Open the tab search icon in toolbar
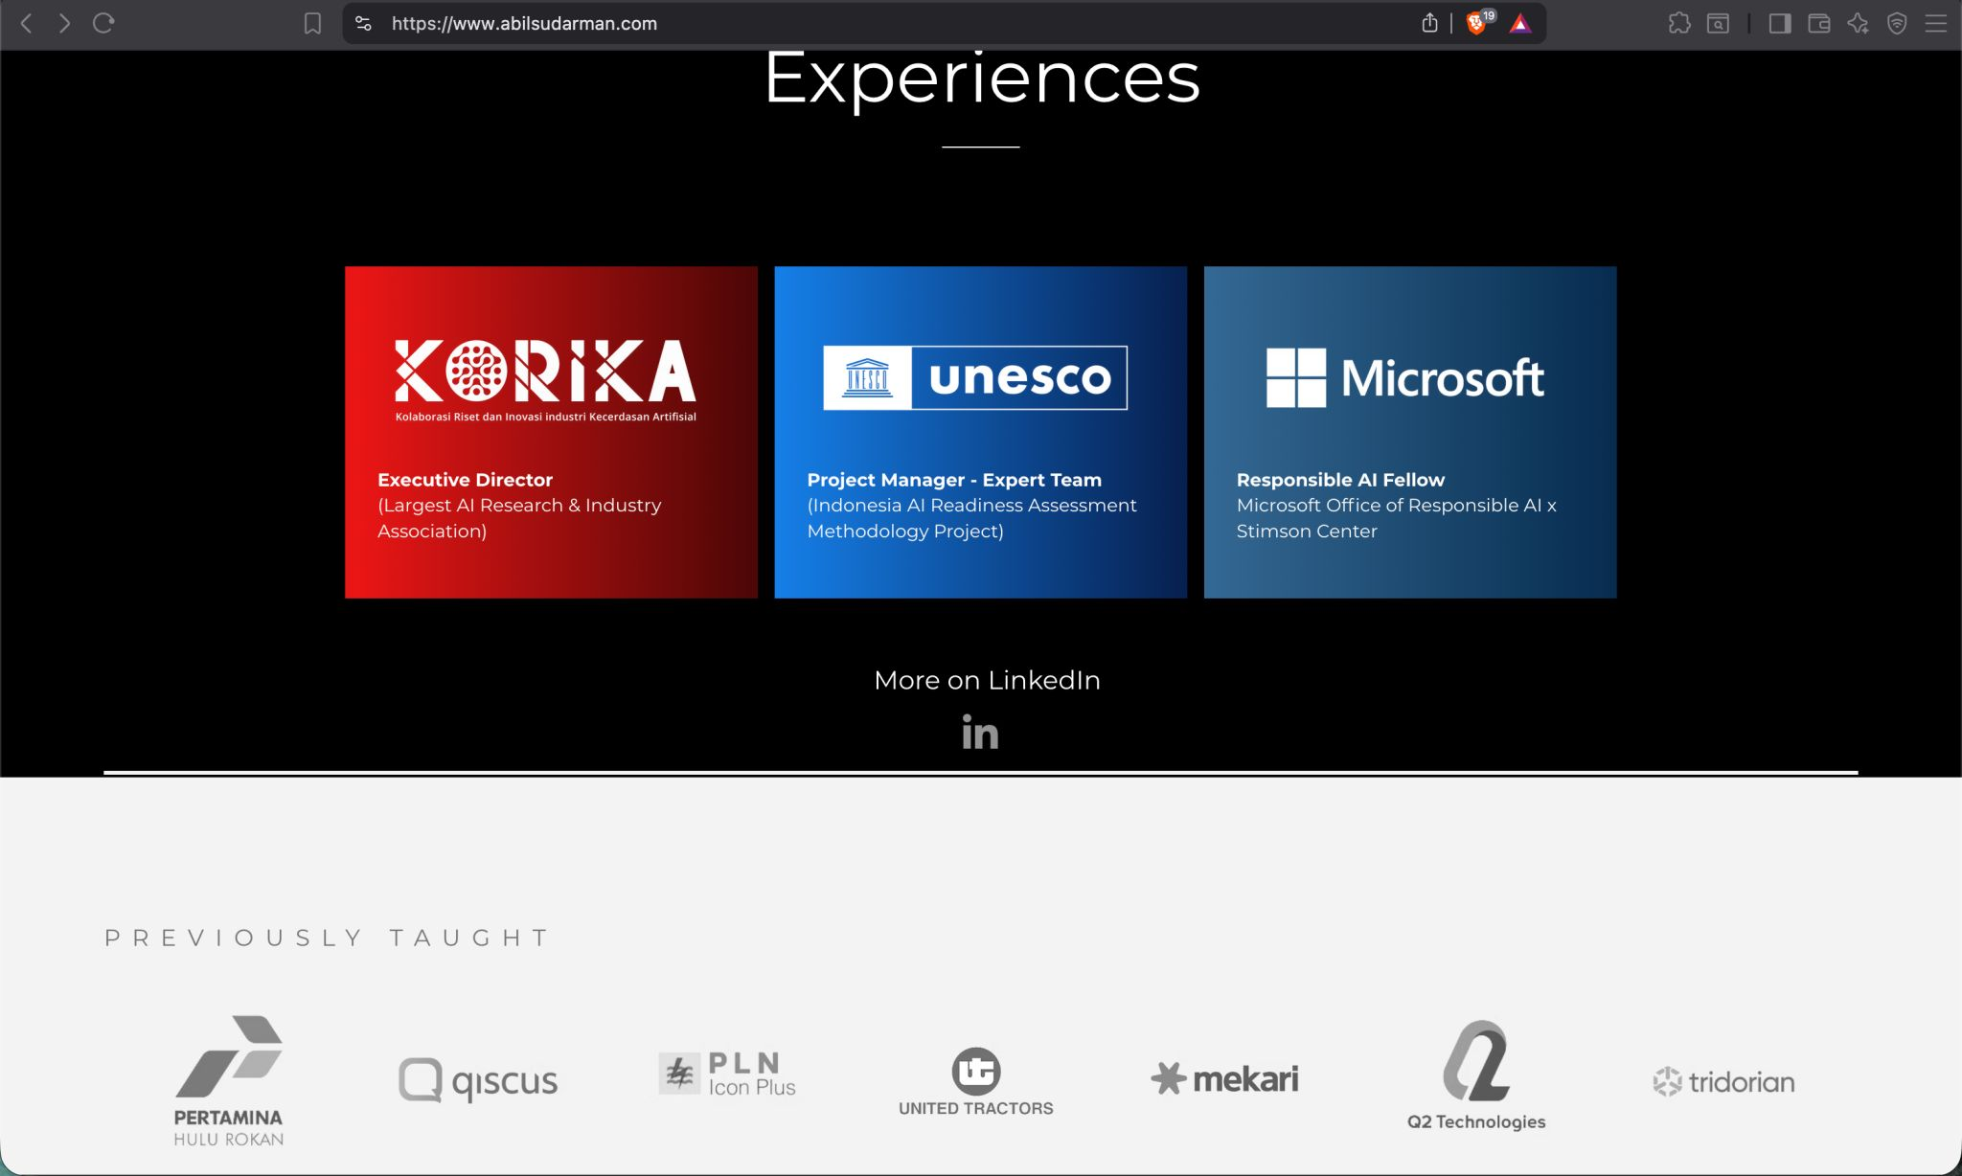Screen dimensions: 1962x1176 point(1718,24)
